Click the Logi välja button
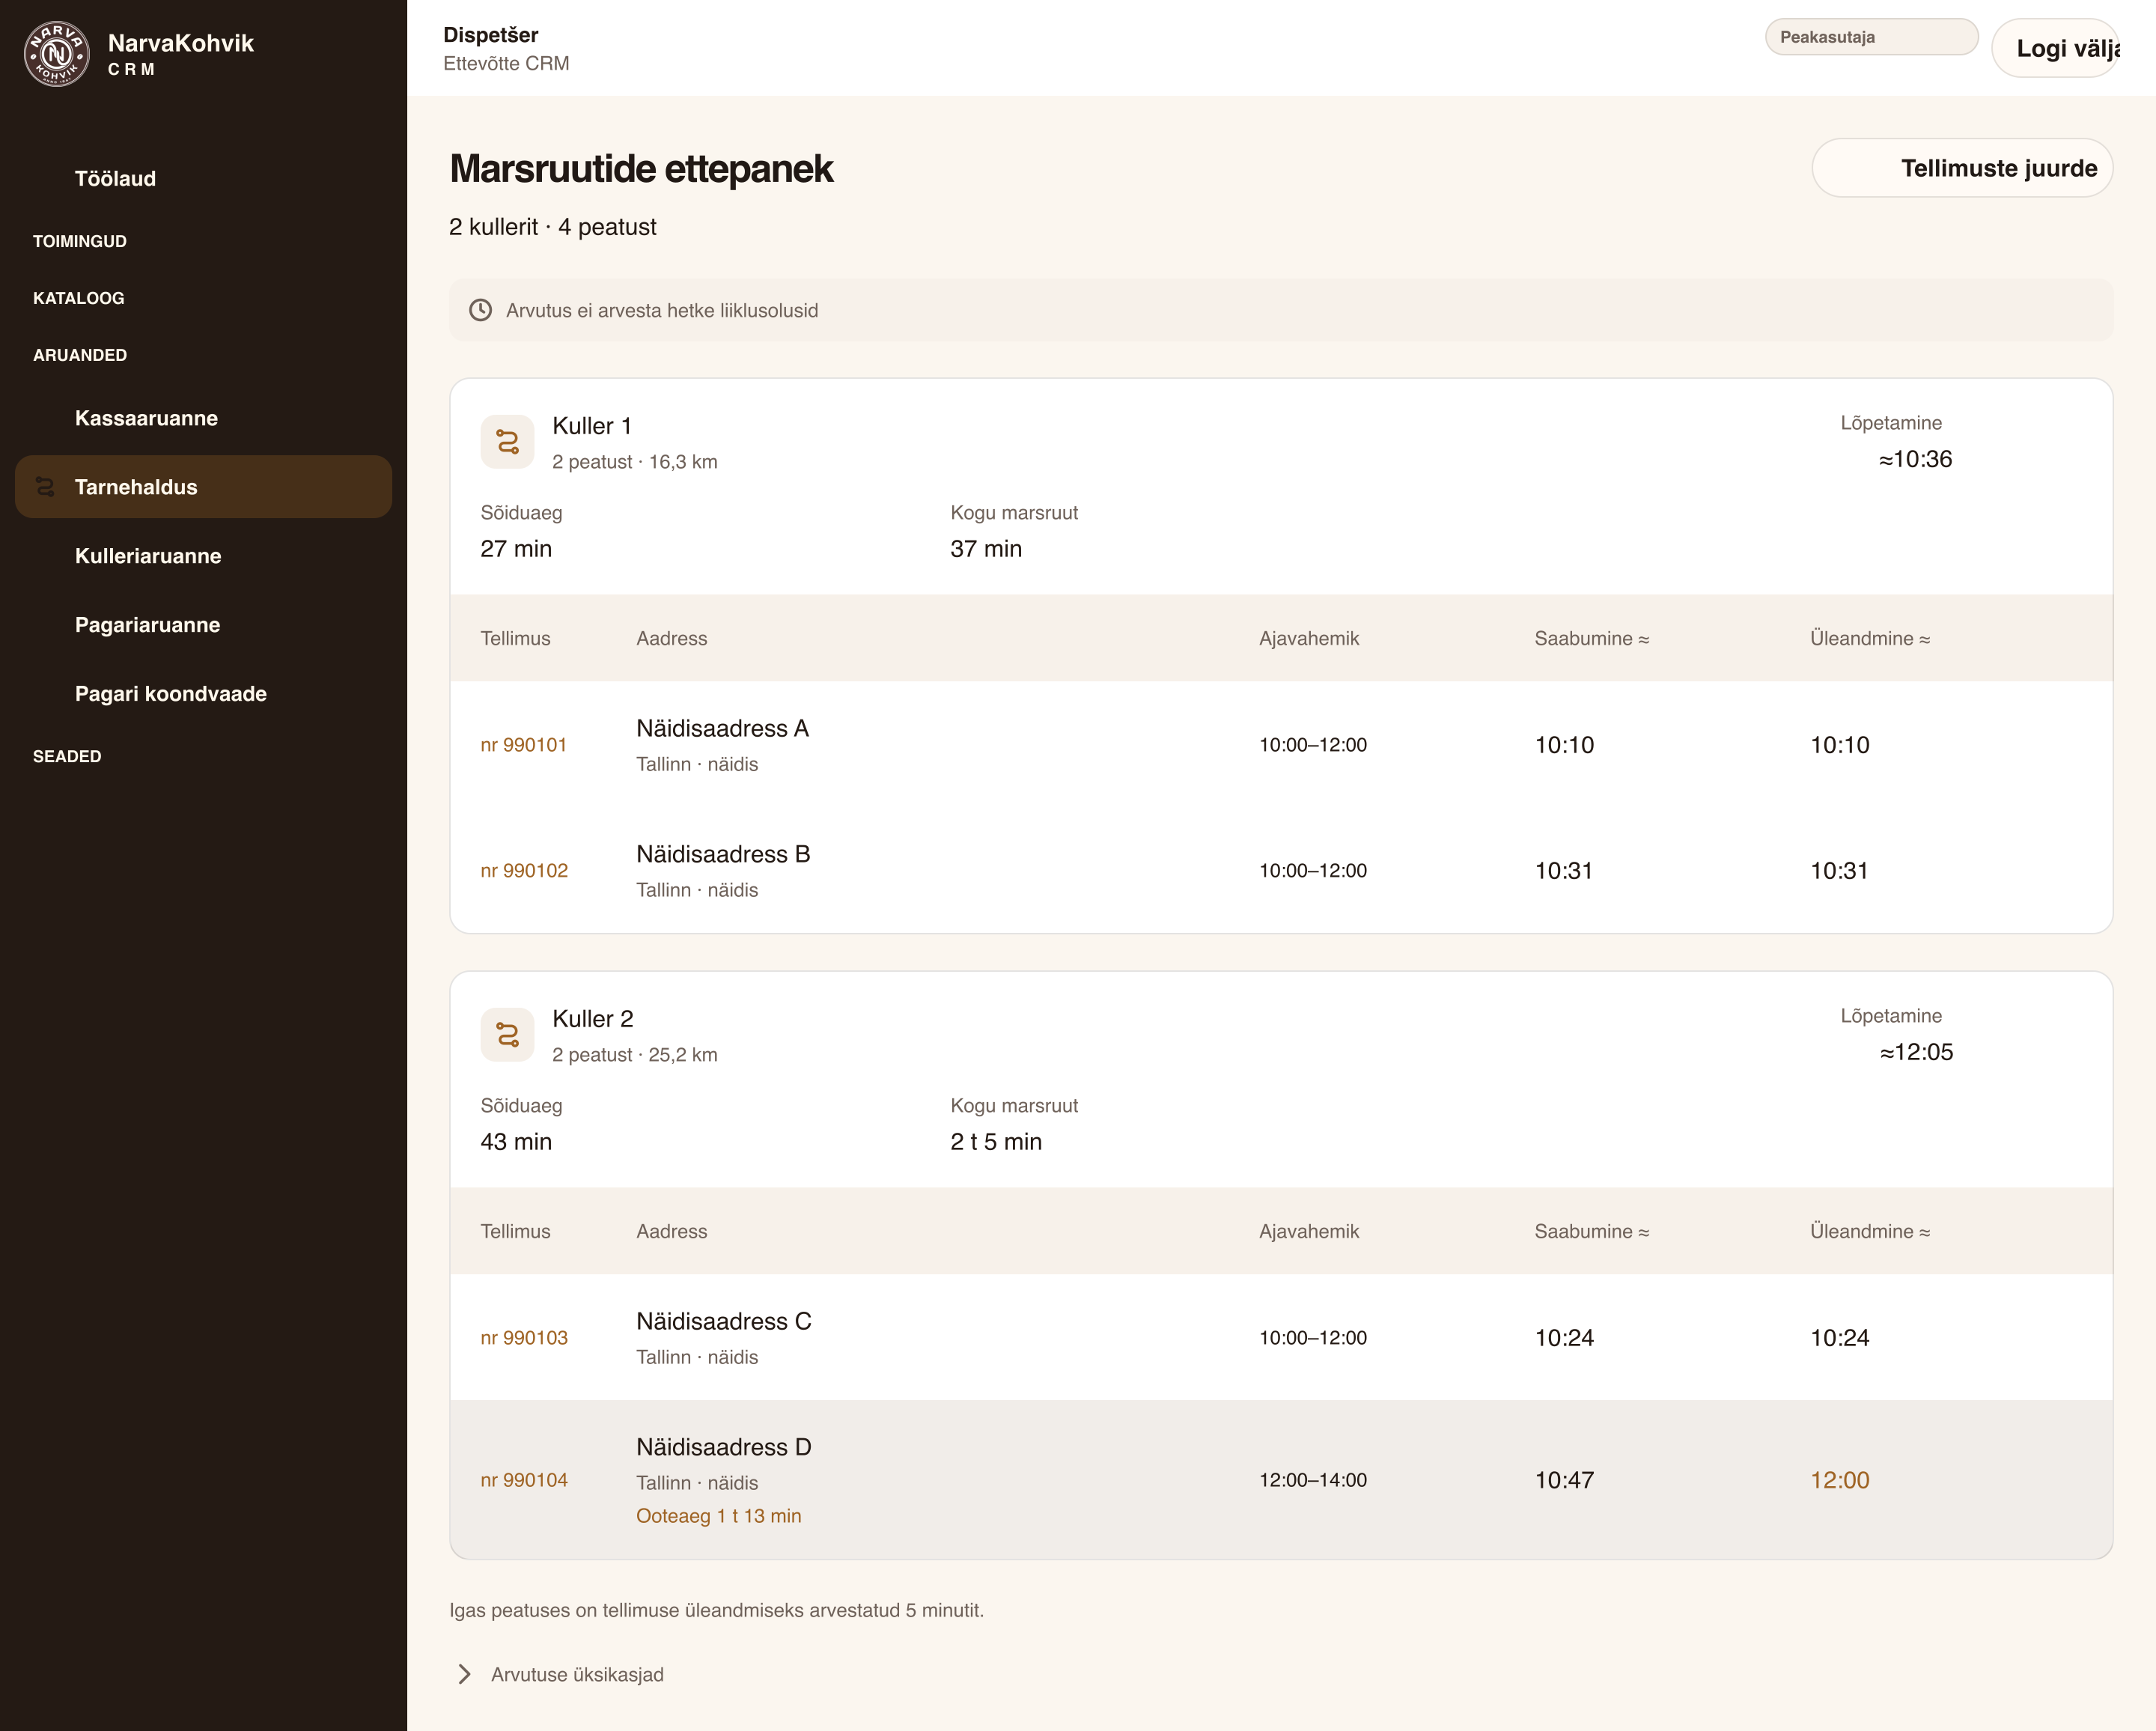This screenshot has height=1731, width=2156. tap(2055, 48)
